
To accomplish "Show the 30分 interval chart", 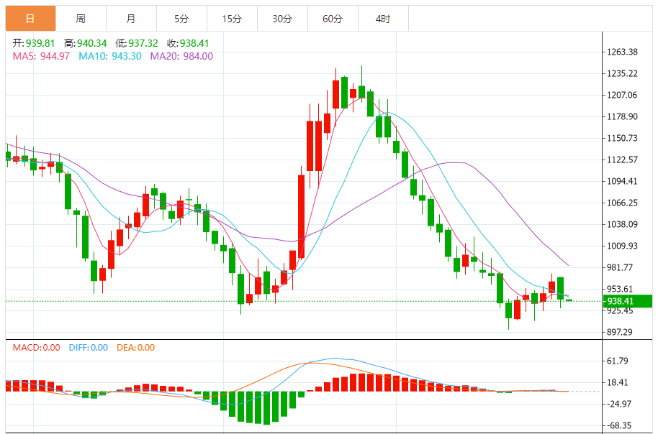I will [282, 19].
